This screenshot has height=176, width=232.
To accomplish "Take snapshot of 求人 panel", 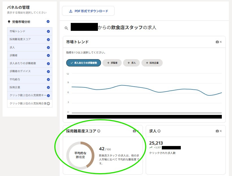I will pos(217,131).
